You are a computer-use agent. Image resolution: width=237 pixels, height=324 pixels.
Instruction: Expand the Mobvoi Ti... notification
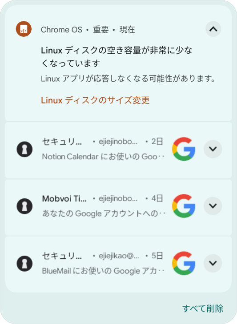(x=213, y=206)
